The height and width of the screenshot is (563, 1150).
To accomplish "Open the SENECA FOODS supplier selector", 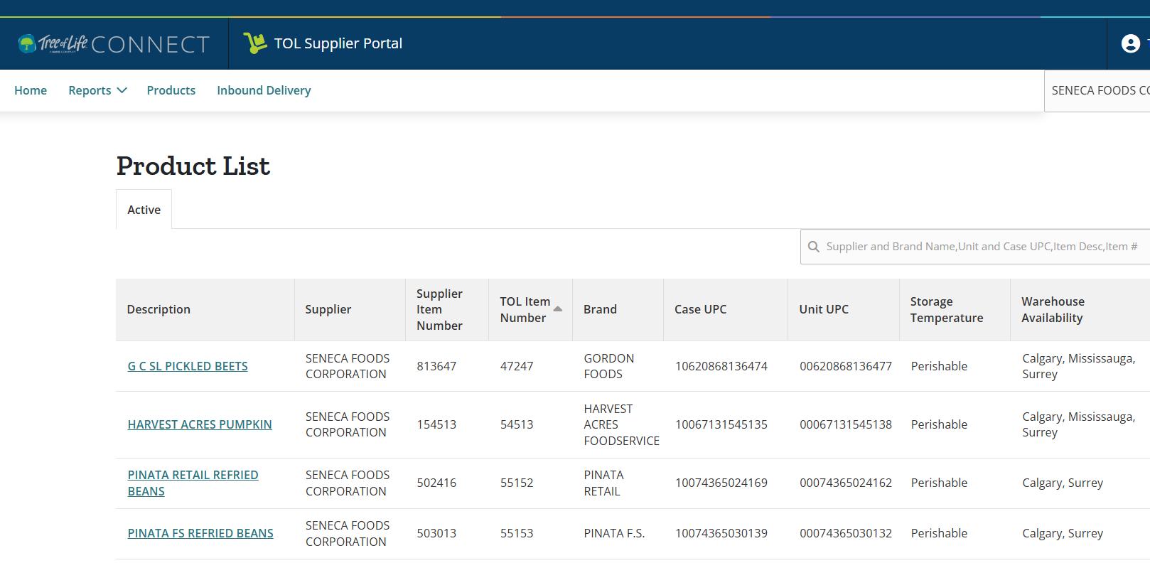I will click(x=1098, y=90).
